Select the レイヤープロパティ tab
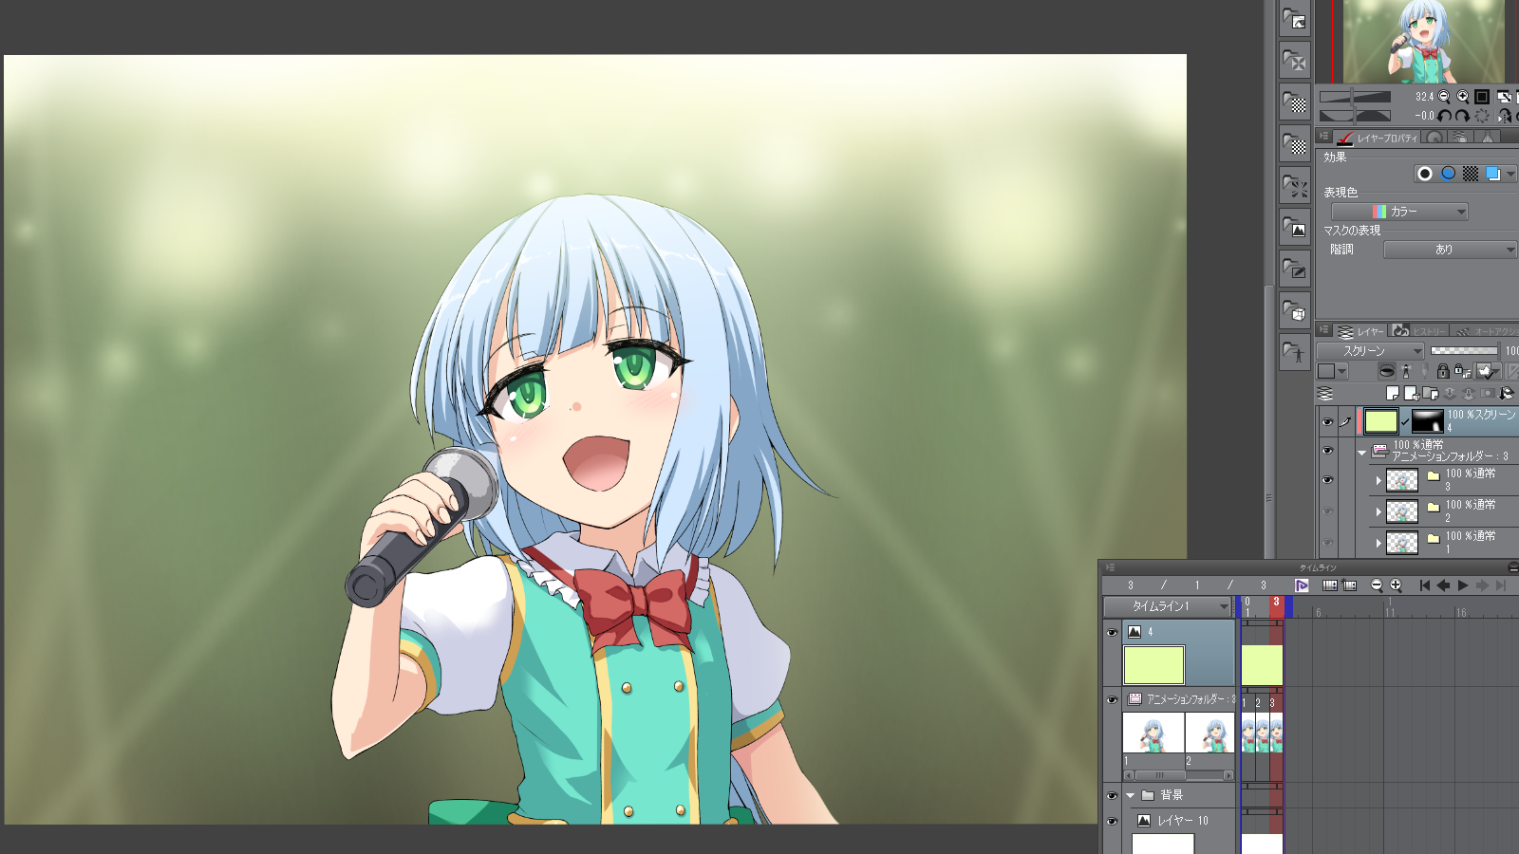The height and width of the screenshot is (854, 1519). (x=1377, y=138)
